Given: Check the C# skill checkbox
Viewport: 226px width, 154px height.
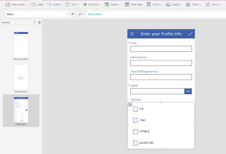Looking at the screenshot, I should click(x=136, y=109).
